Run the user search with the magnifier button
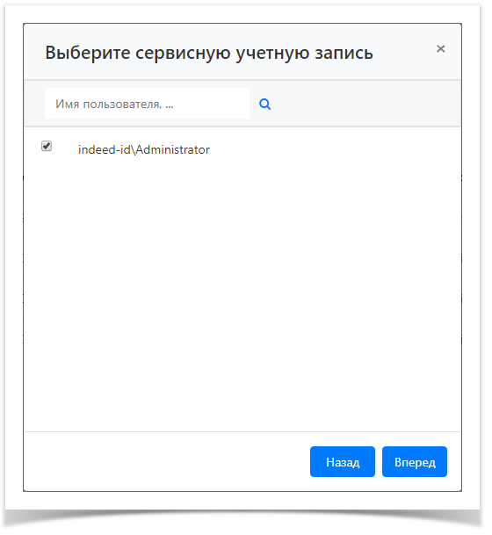492x535 pixels. click(x=265, y=104)
